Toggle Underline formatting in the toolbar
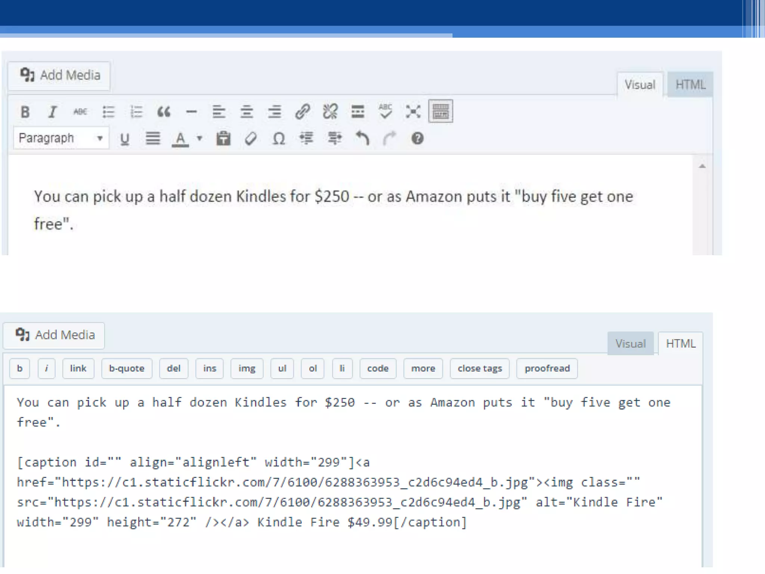 pos(124,139)
